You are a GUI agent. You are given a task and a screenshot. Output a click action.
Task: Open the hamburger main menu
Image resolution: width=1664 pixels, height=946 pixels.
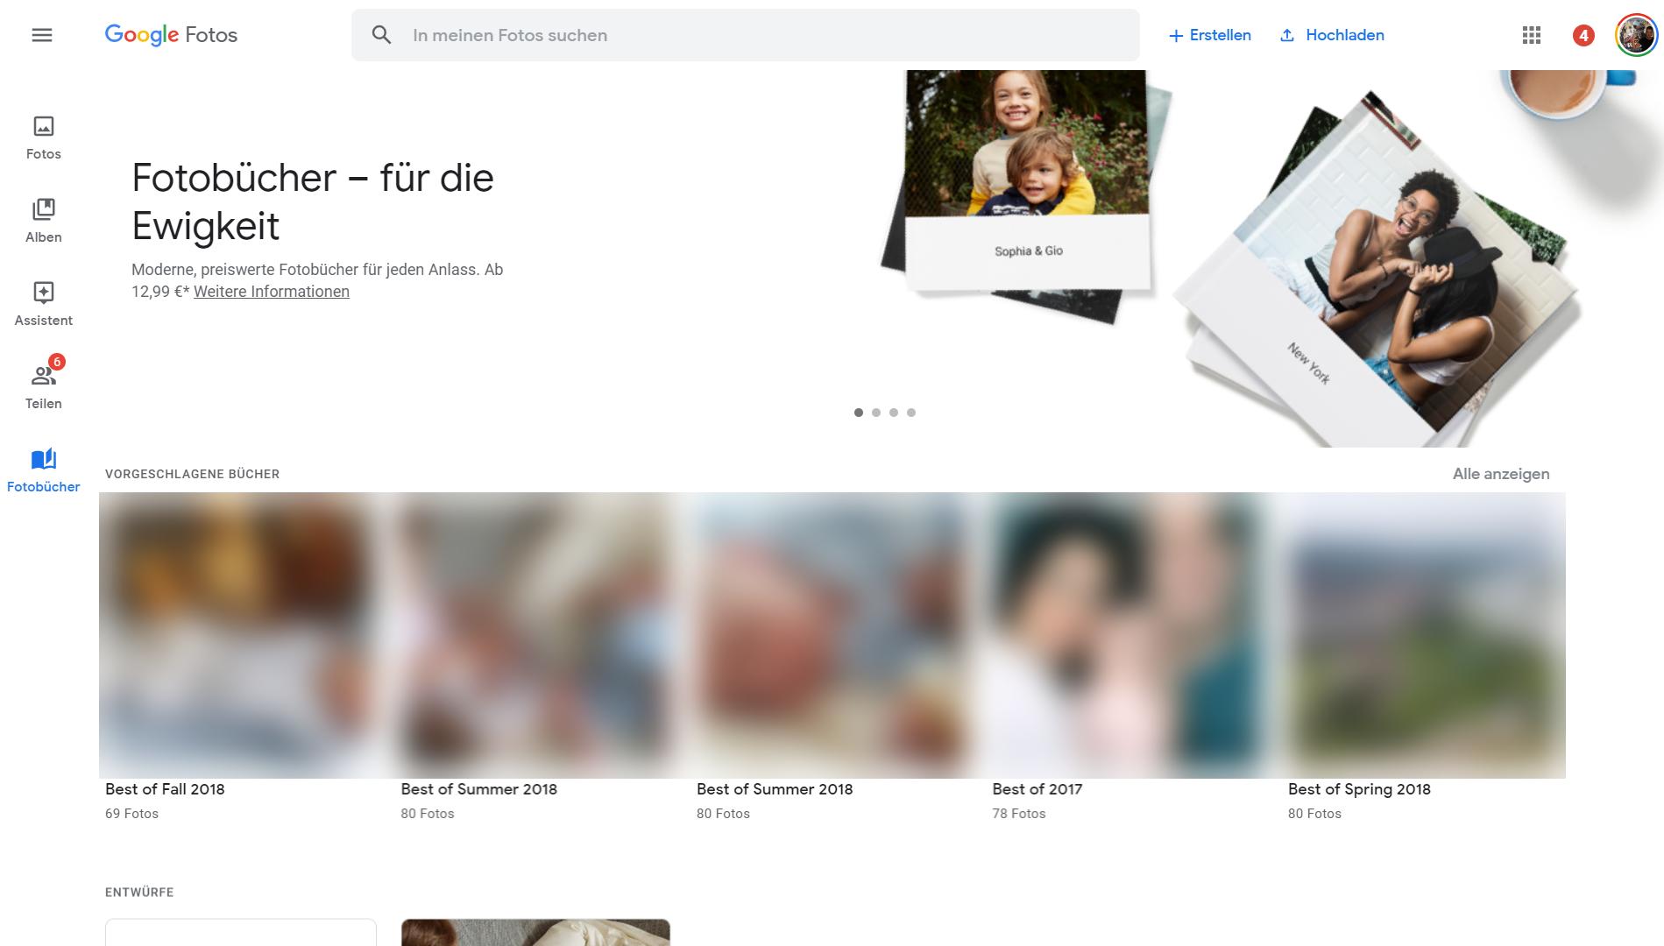coord(42,35)
